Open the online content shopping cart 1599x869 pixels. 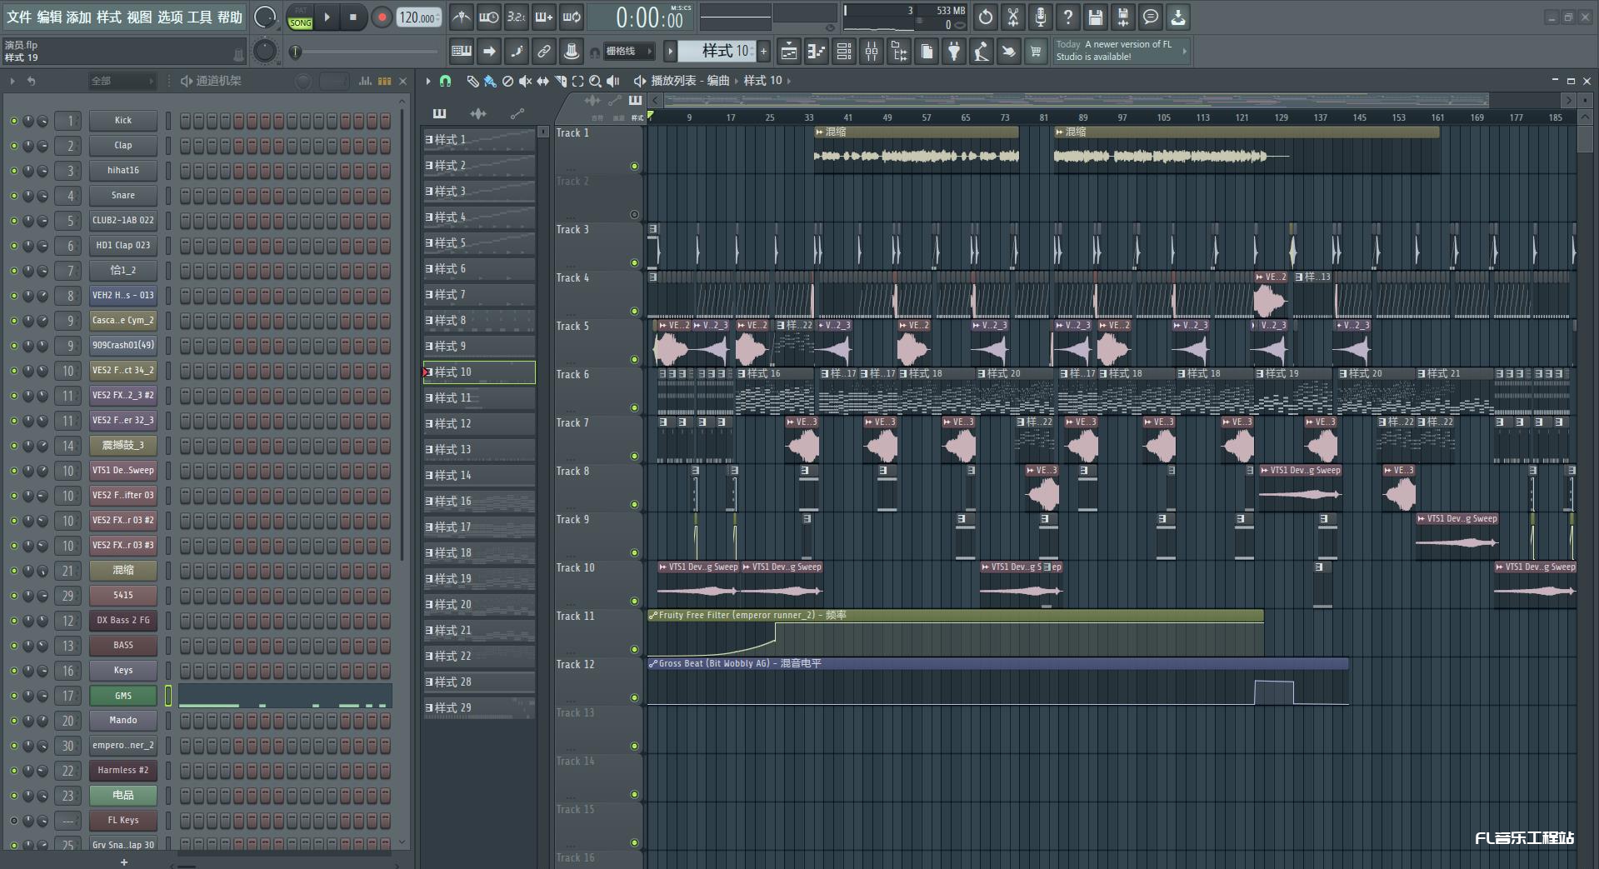pyautogui.click(x=1036, y=52)
